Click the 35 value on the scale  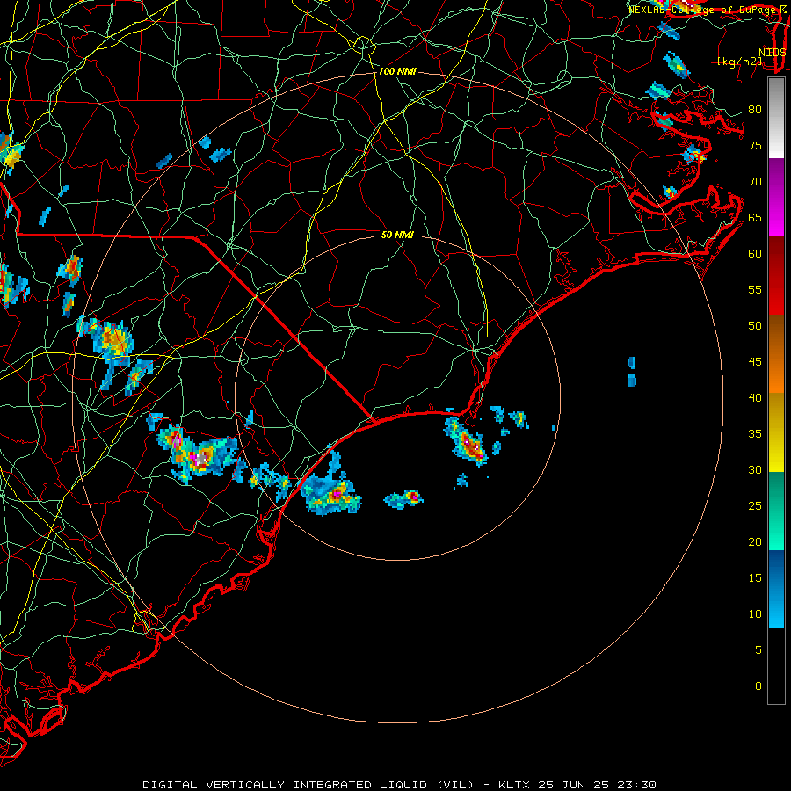point(755,434)
